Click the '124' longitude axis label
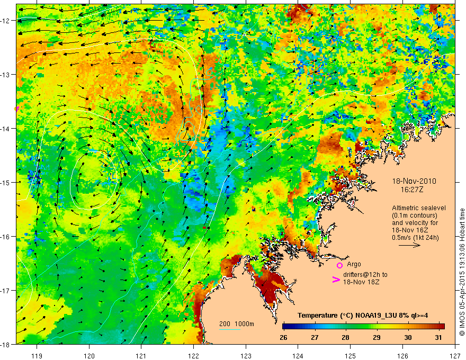Screen dimensions: 466x360 tap(298, 356)
